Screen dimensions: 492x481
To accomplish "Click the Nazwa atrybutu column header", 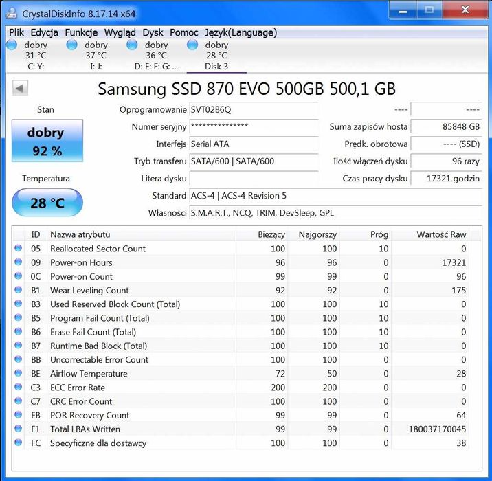I will pyautogui.click(x=141, y=234).
